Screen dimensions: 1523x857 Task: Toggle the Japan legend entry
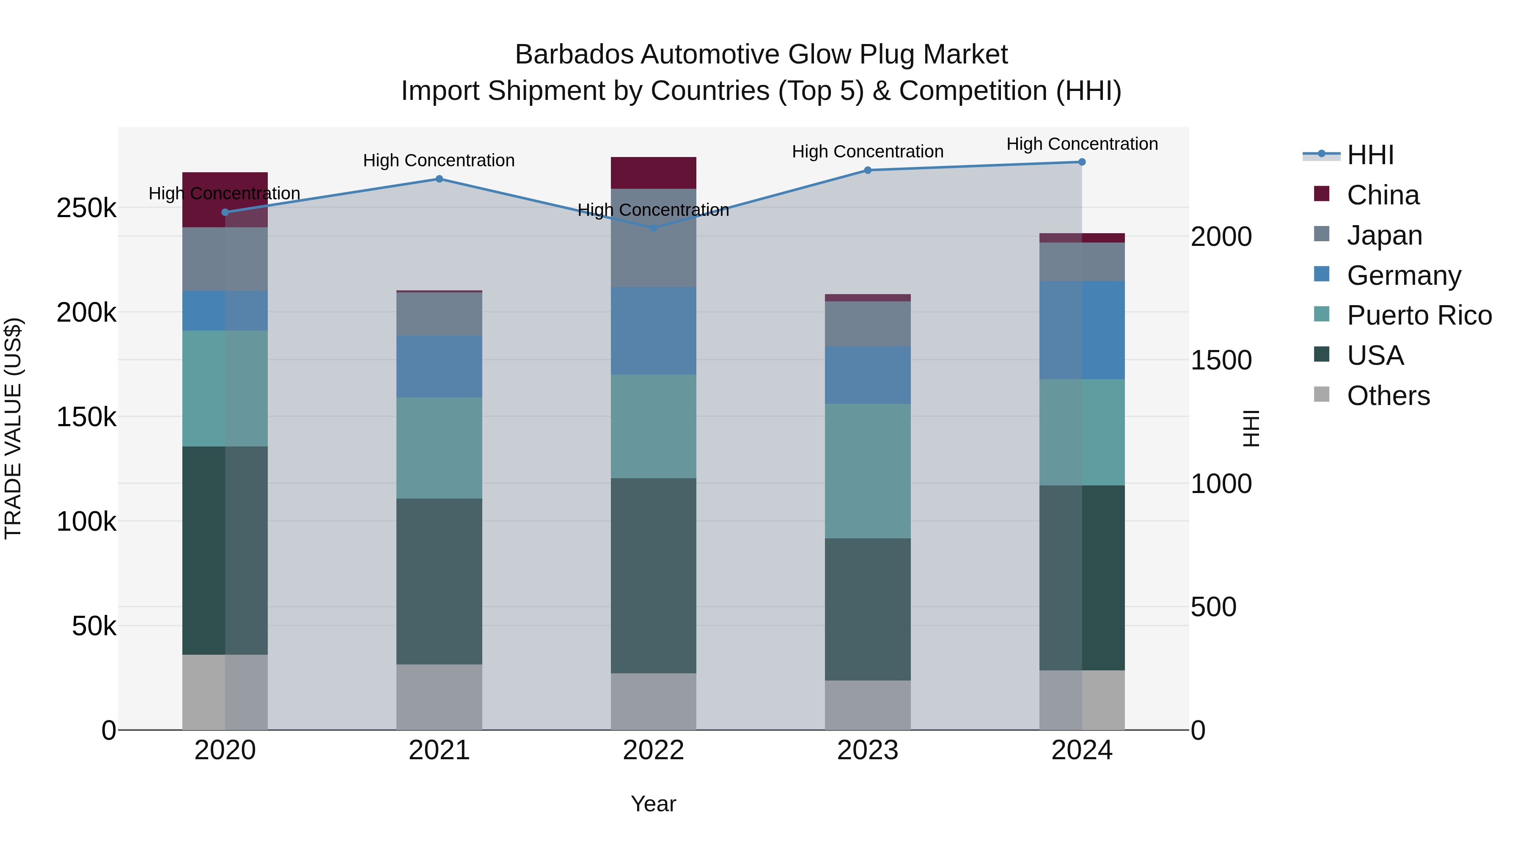(x=1368, y=235)
